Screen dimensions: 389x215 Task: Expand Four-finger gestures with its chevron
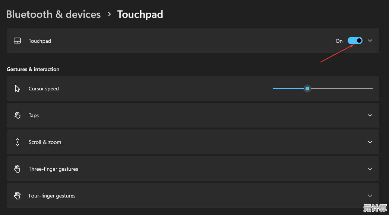[370, 196]
